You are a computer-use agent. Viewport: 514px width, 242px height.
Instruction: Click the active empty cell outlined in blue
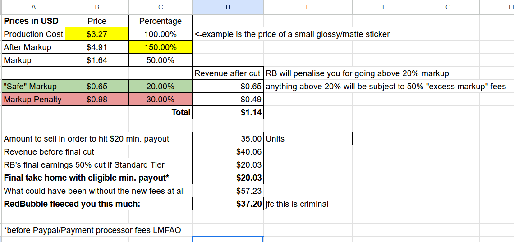(228, 239)
